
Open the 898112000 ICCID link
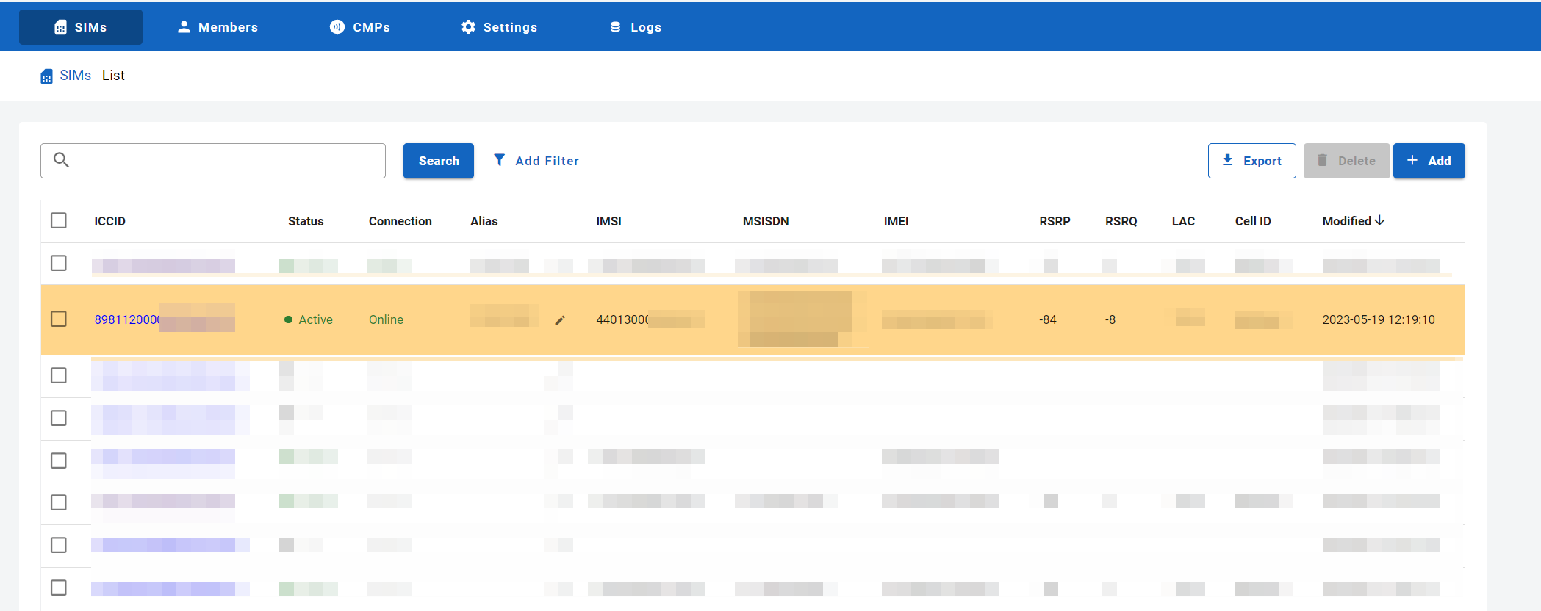[x=126, y=319]
